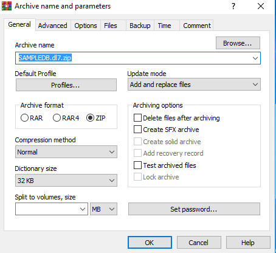This screenshot has width=276, height=253.
Task: Click the WinRAR books icon in title bar
Action: coord(7,6)
